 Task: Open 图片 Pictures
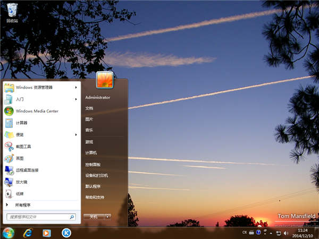coord(89,119)
